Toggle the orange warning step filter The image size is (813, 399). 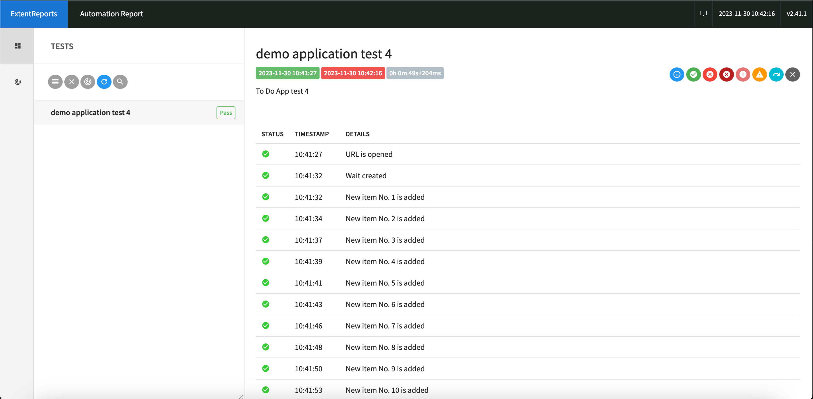pyautogui.click(x=760, y=74)
